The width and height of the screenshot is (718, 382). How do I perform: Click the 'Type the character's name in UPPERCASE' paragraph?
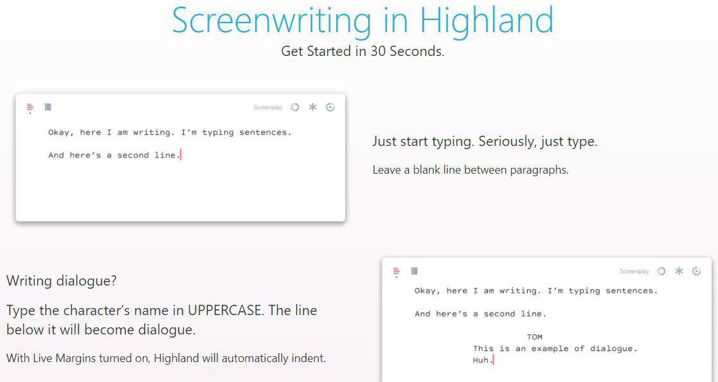tap(161, 320)
